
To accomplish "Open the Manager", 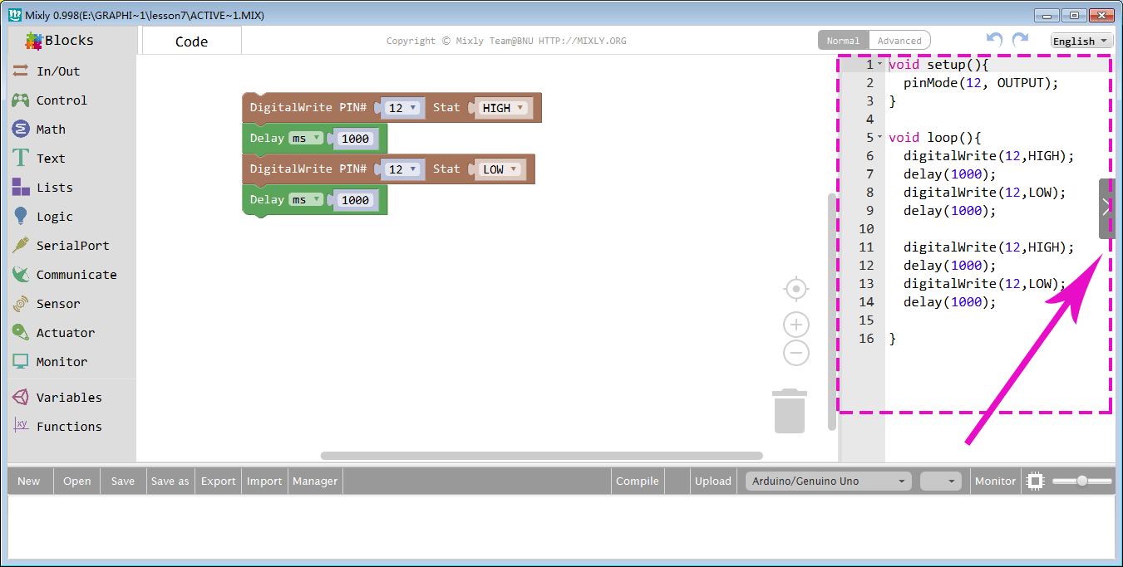I will (x=316, y=481).
